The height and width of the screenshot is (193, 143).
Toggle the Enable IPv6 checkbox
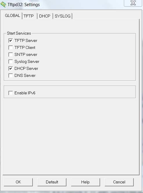click(x=11, y=93)
